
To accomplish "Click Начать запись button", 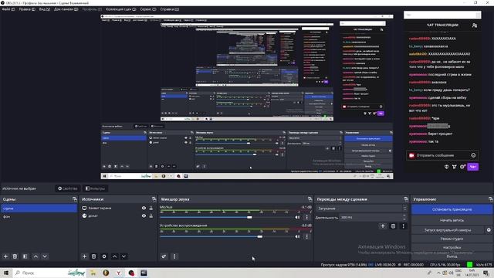I will click(x=452, y=220).
